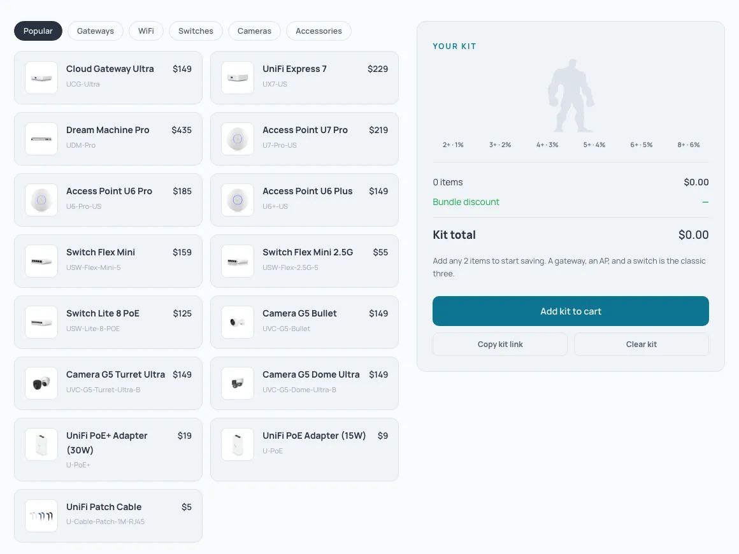Screen dimensions: 739x554
Task: Show the Switches category
Action: click(196, 31)
